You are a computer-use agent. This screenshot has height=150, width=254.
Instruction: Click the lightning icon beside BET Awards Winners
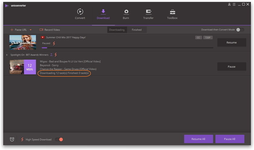[56, 55]
